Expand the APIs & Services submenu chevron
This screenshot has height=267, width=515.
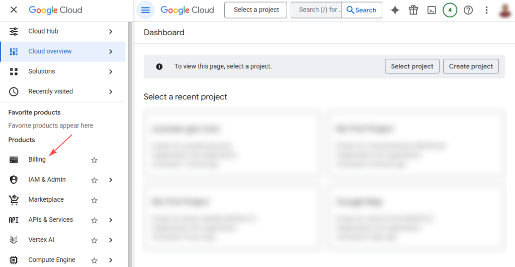111,220
